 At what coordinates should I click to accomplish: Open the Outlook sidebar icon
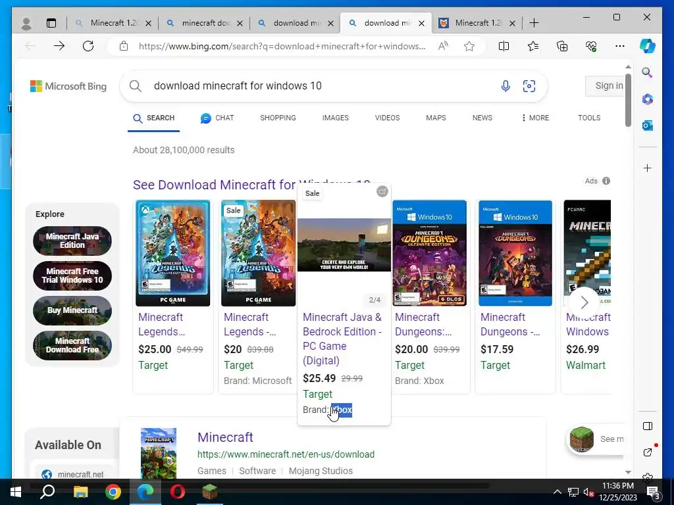point(648,126)
